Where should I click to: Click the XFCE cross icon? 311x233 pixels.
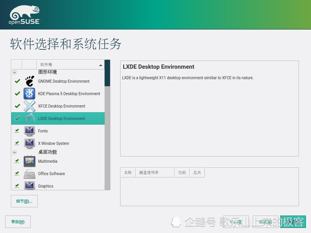click(30, 106)
